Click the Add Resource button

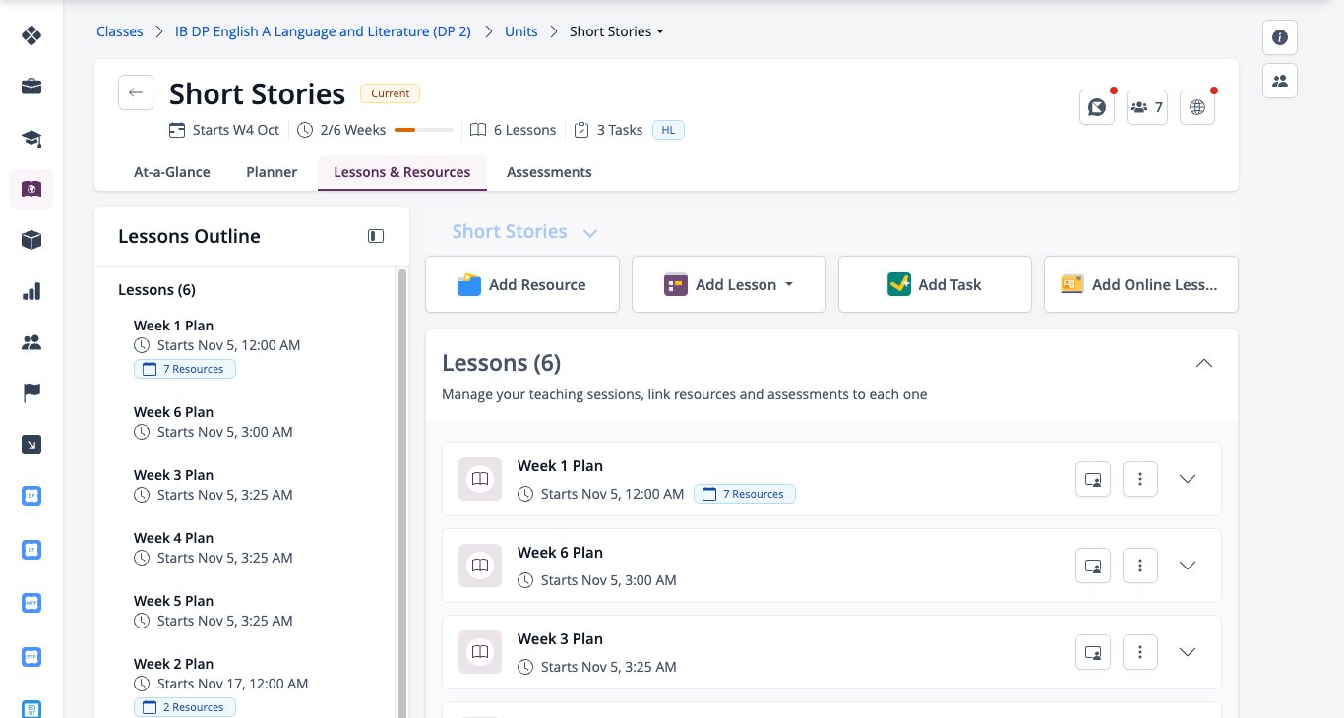coord(522,284)
